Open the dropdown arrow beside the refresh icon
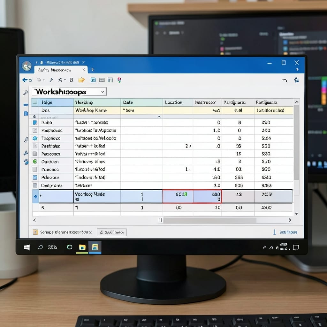Image resolution: width=327 pixels, height=327 pixels. point(44,80)
